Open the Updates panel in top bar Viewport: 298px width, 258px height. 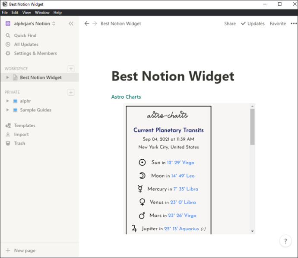[x=253, y=24]
